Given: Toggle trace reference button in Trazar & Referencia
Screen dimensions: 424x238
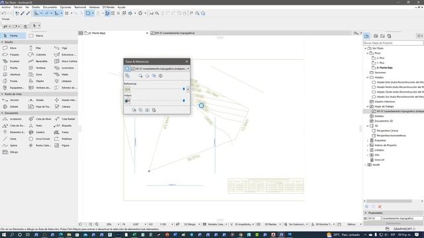Looking at the screenshot, I should click(x=127, y=69).
